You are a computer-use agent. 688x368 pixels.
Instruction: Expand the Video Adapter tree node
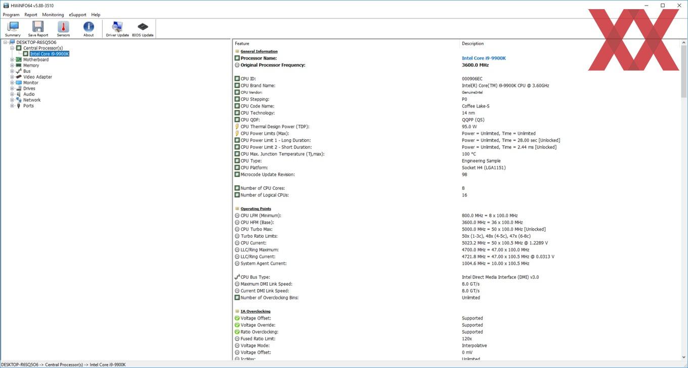12,77
